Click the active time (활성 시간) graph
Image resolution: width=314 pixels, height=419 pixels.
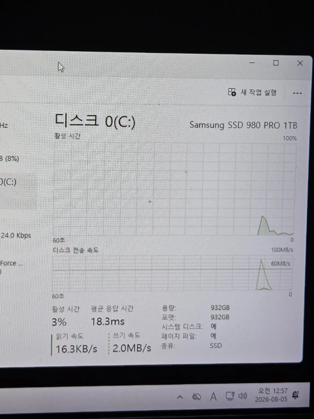click(174, 189)
